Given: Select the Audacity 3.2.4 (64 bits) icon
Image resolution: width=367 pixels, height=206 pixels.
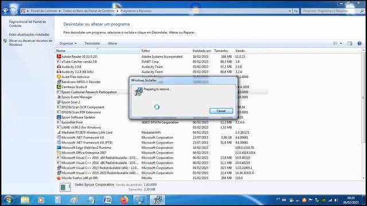Looking at the screenshot, I should 58,72.
